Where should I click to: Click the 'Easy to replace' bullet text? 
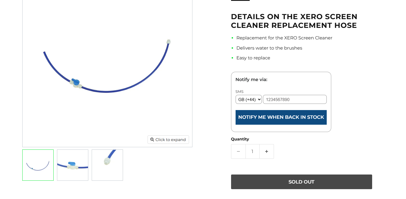253,58
